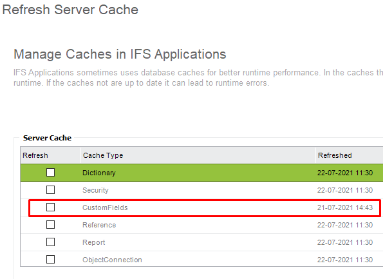Click the Report row refreshed date

click(x=345, y=242)
